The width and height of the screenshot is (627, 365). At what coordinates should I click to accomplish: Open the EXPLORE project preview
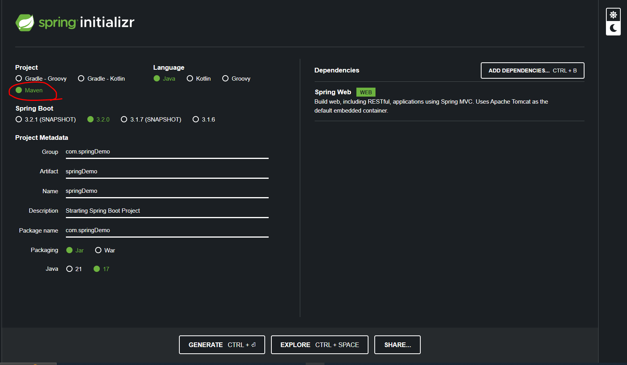pyautogui.click(x=320, y=345)
